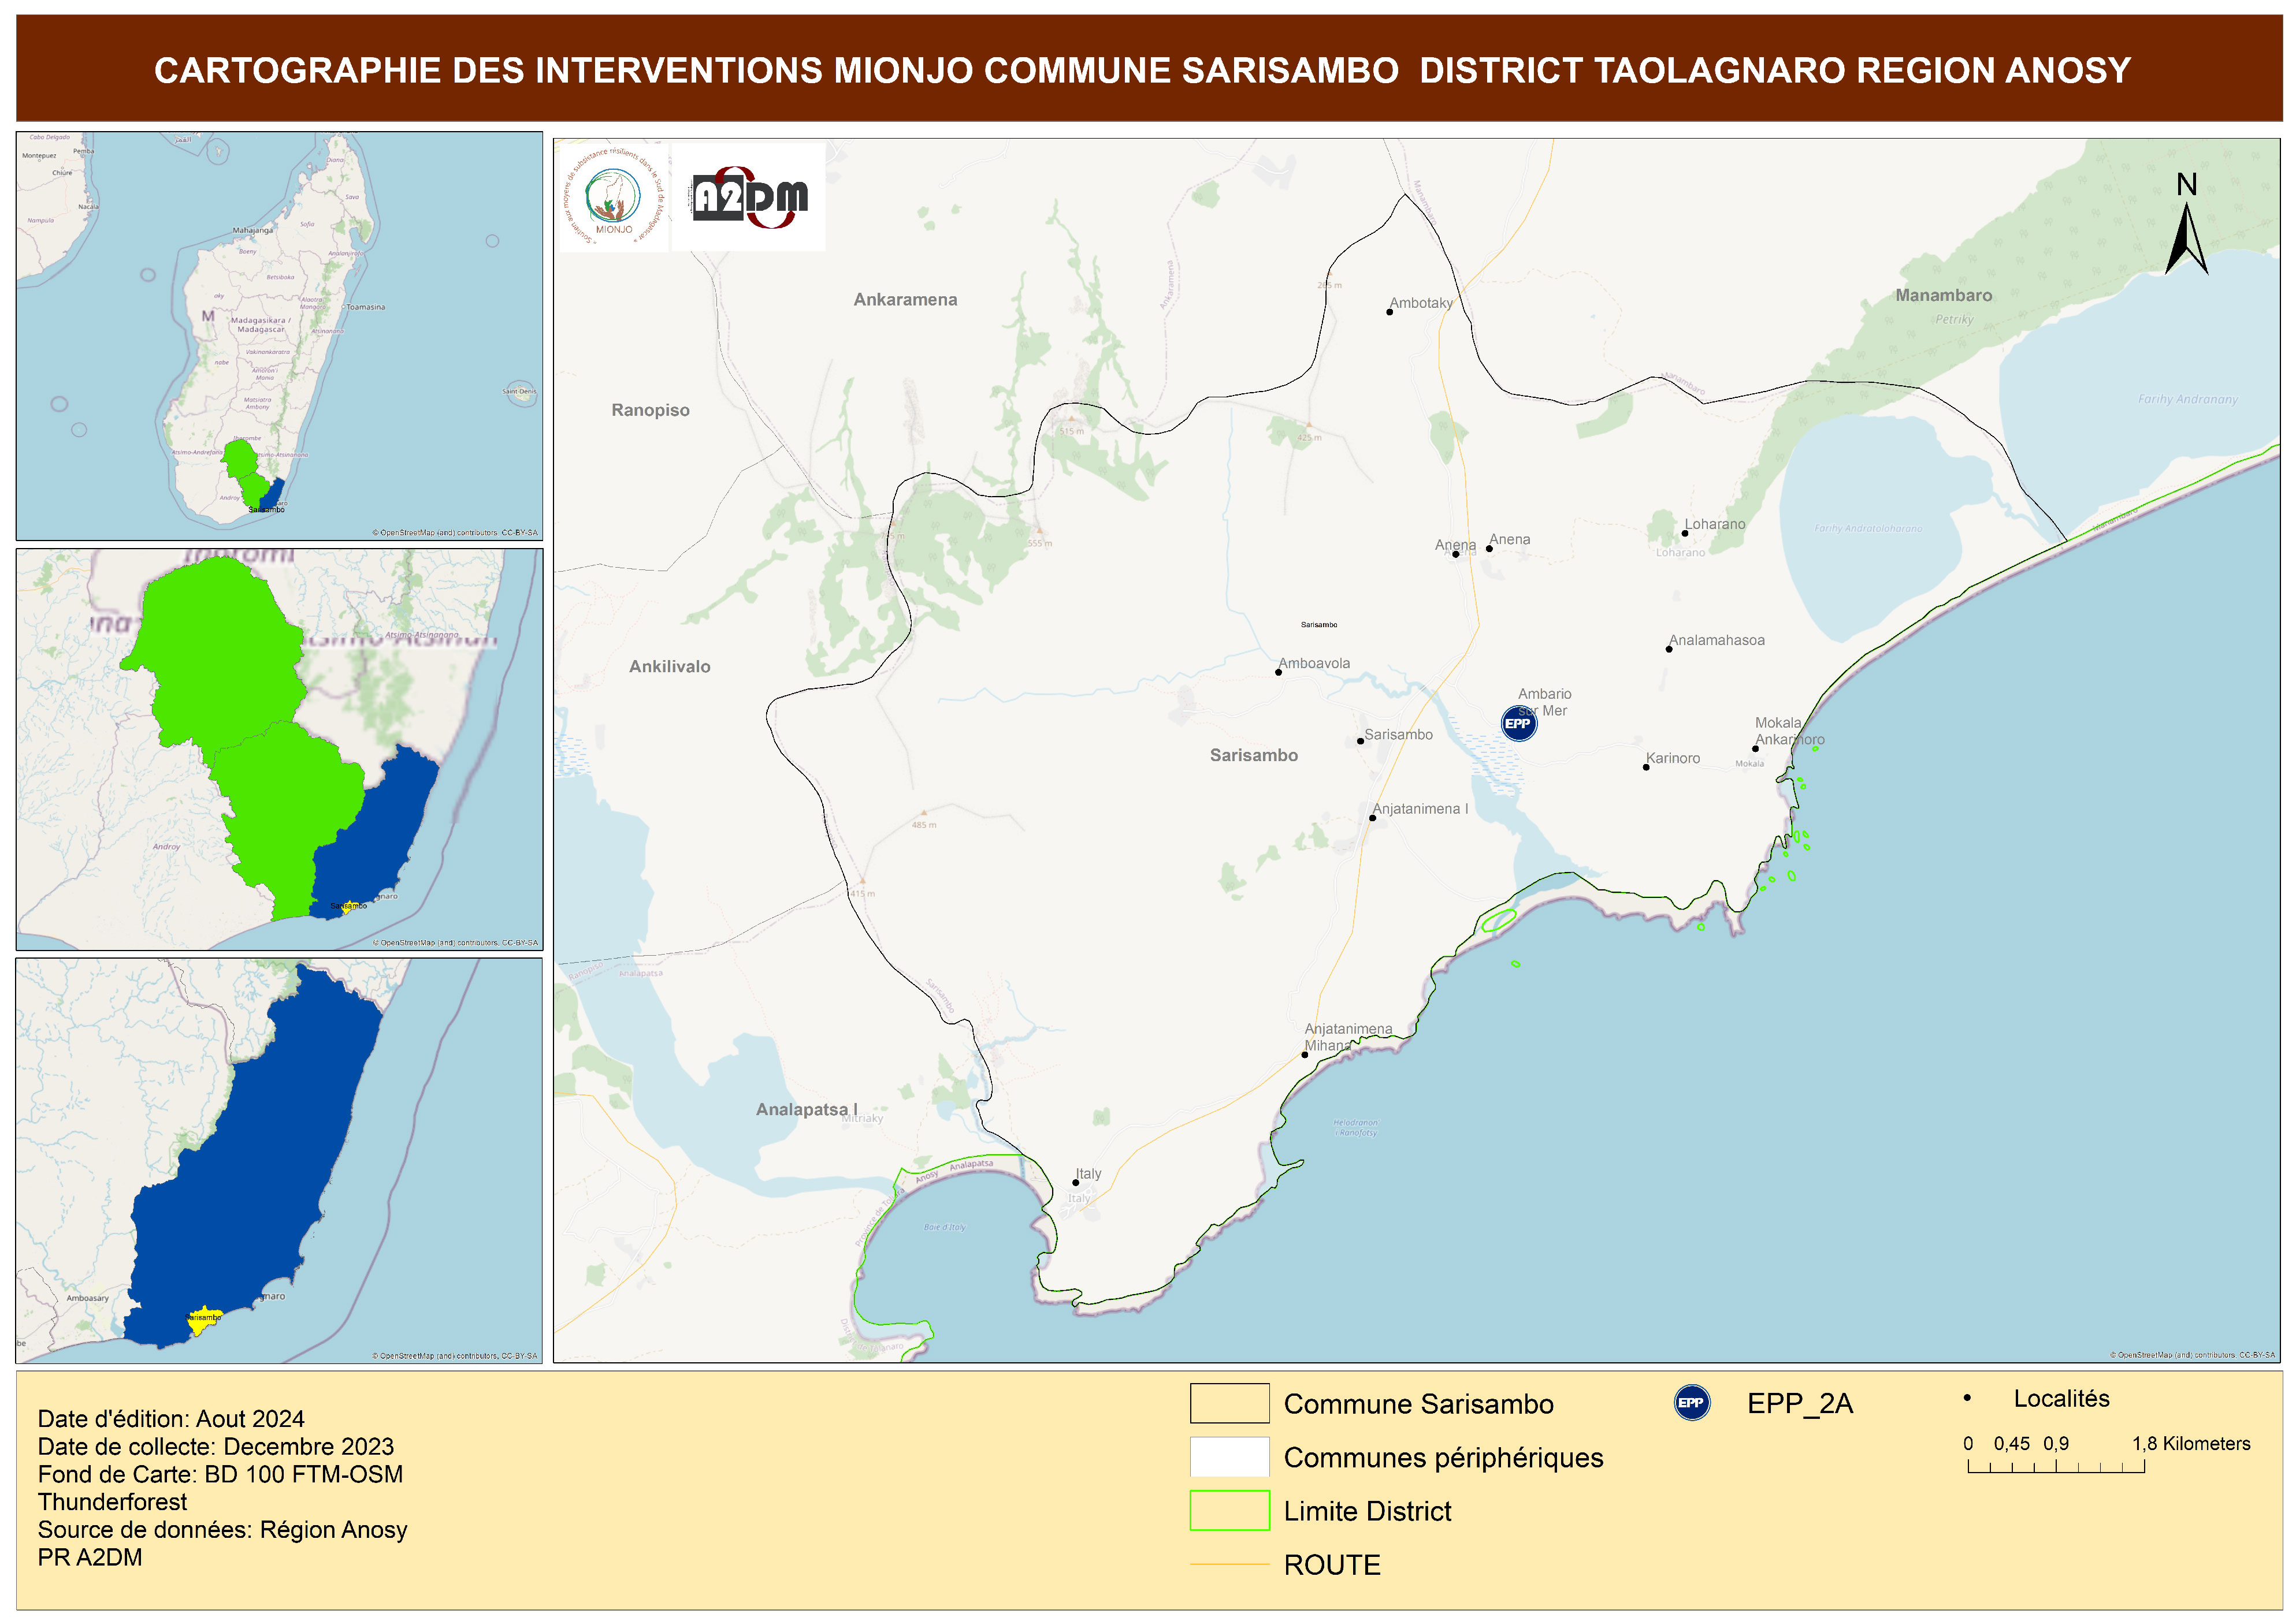The image size is (2296, 1621).
Task: Click the Date d'édition text line
Action: [171, 1418]
